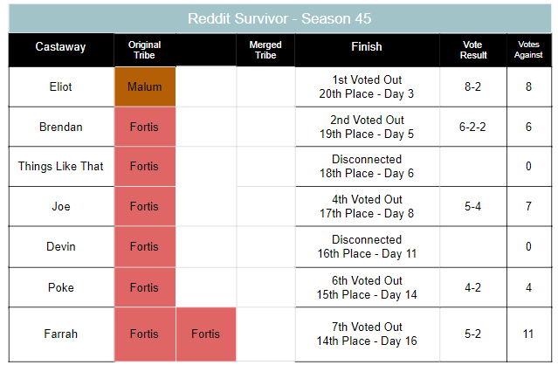The height and width of the screenshot is (365, 558).
Task: Click the Votes Against header cell
Action: 529,50
